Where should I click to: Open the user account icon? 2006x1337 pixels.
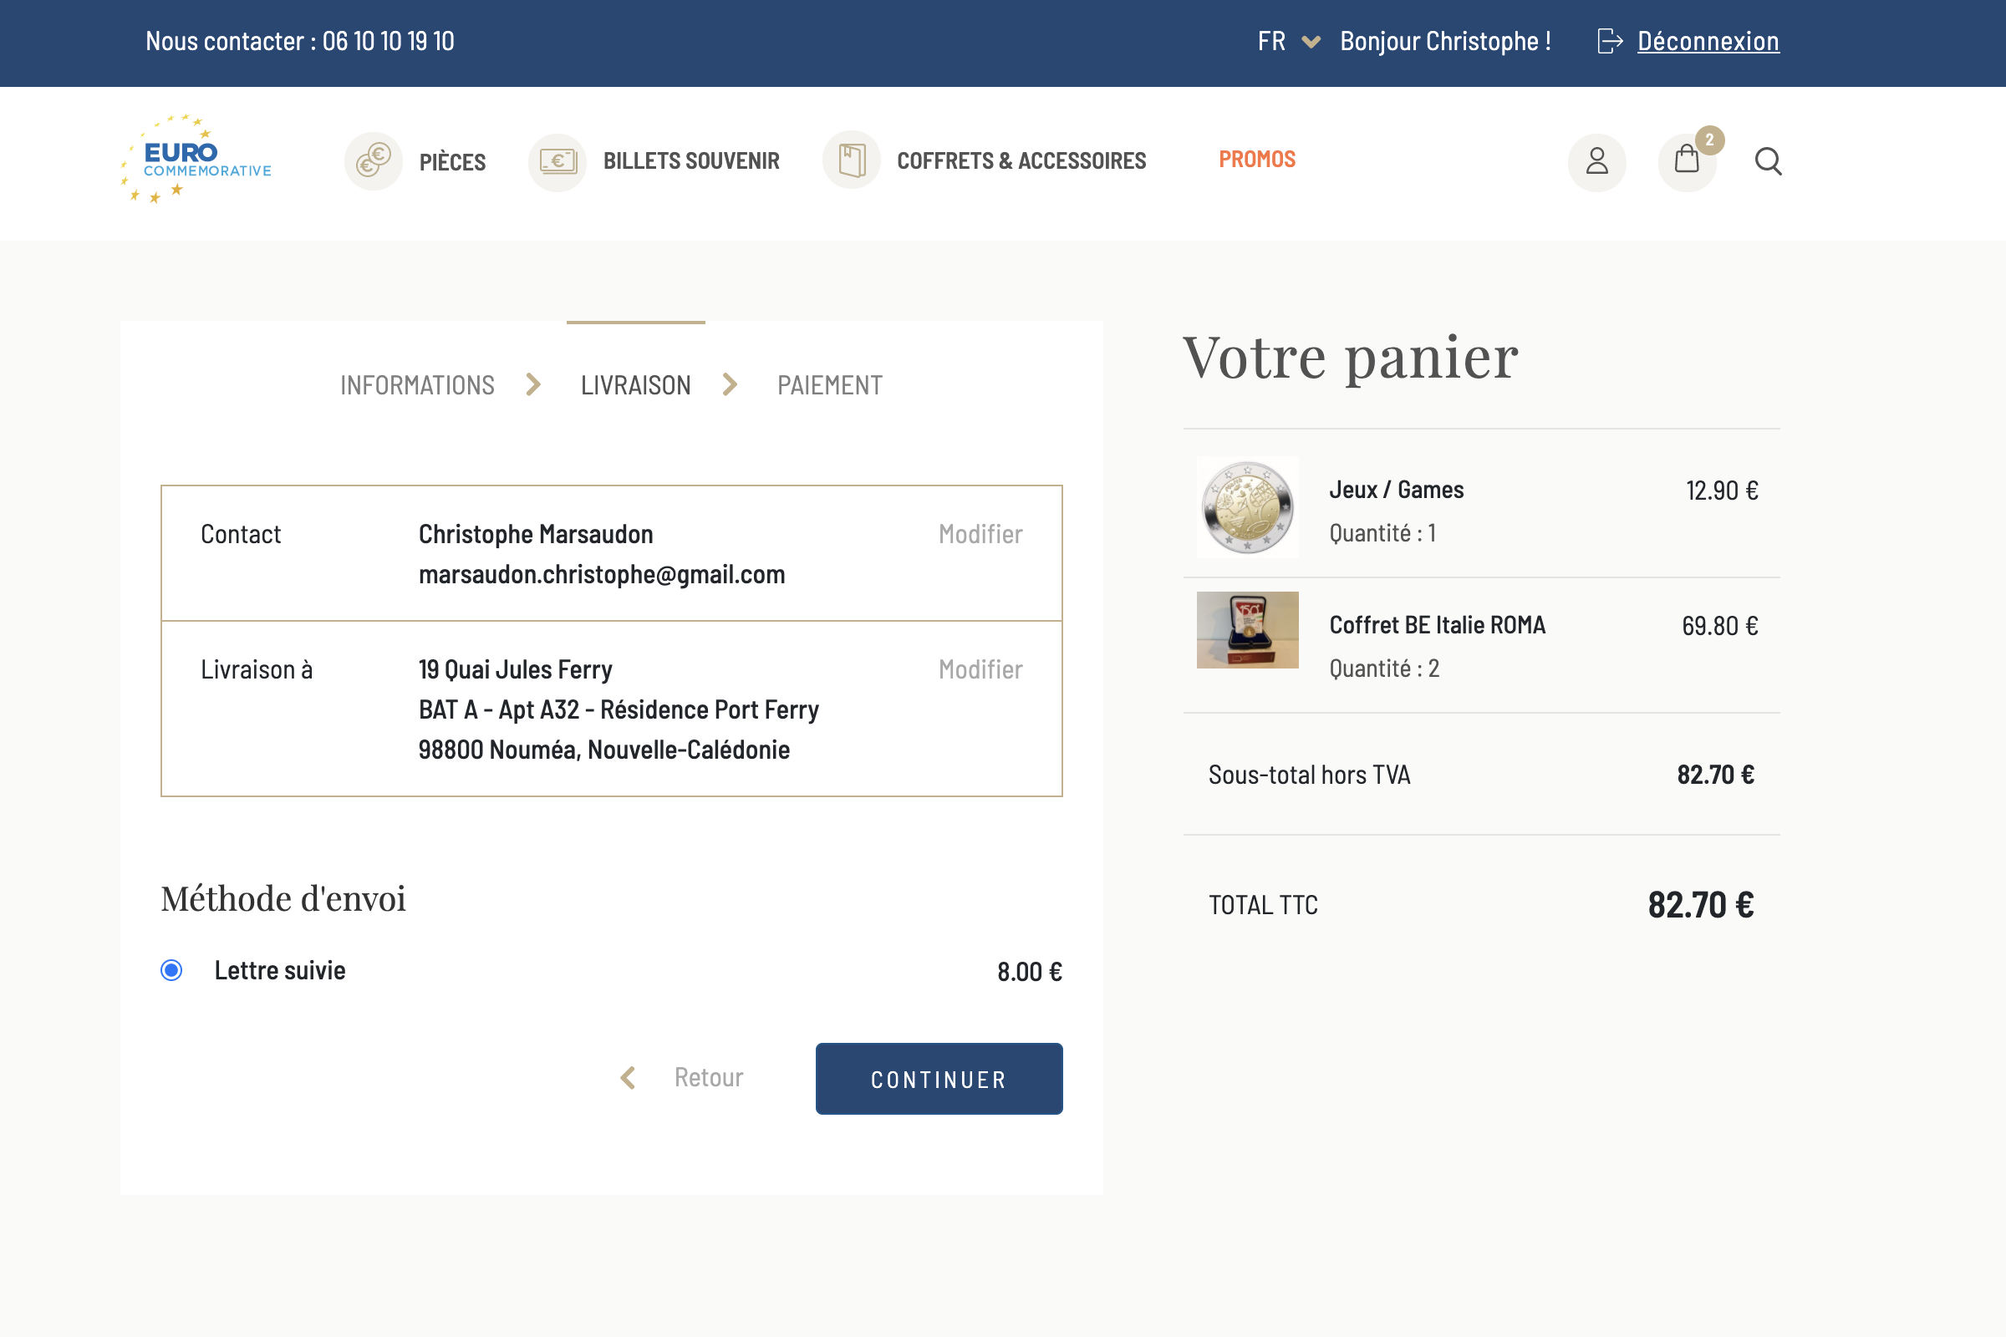[1596, 161]
